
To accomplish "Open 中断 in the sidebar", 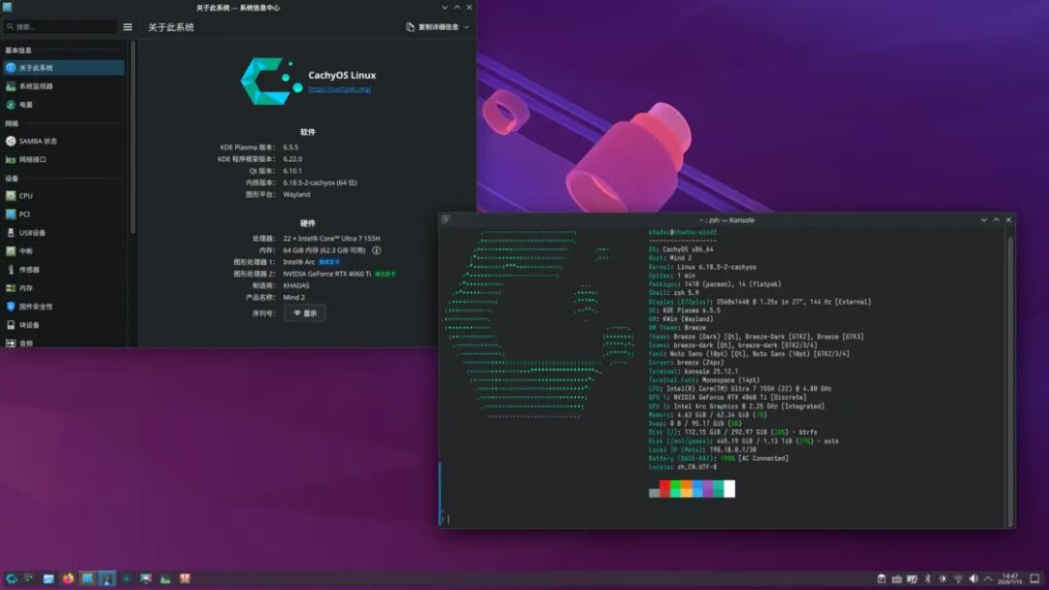I will click(x=63, y=251).
